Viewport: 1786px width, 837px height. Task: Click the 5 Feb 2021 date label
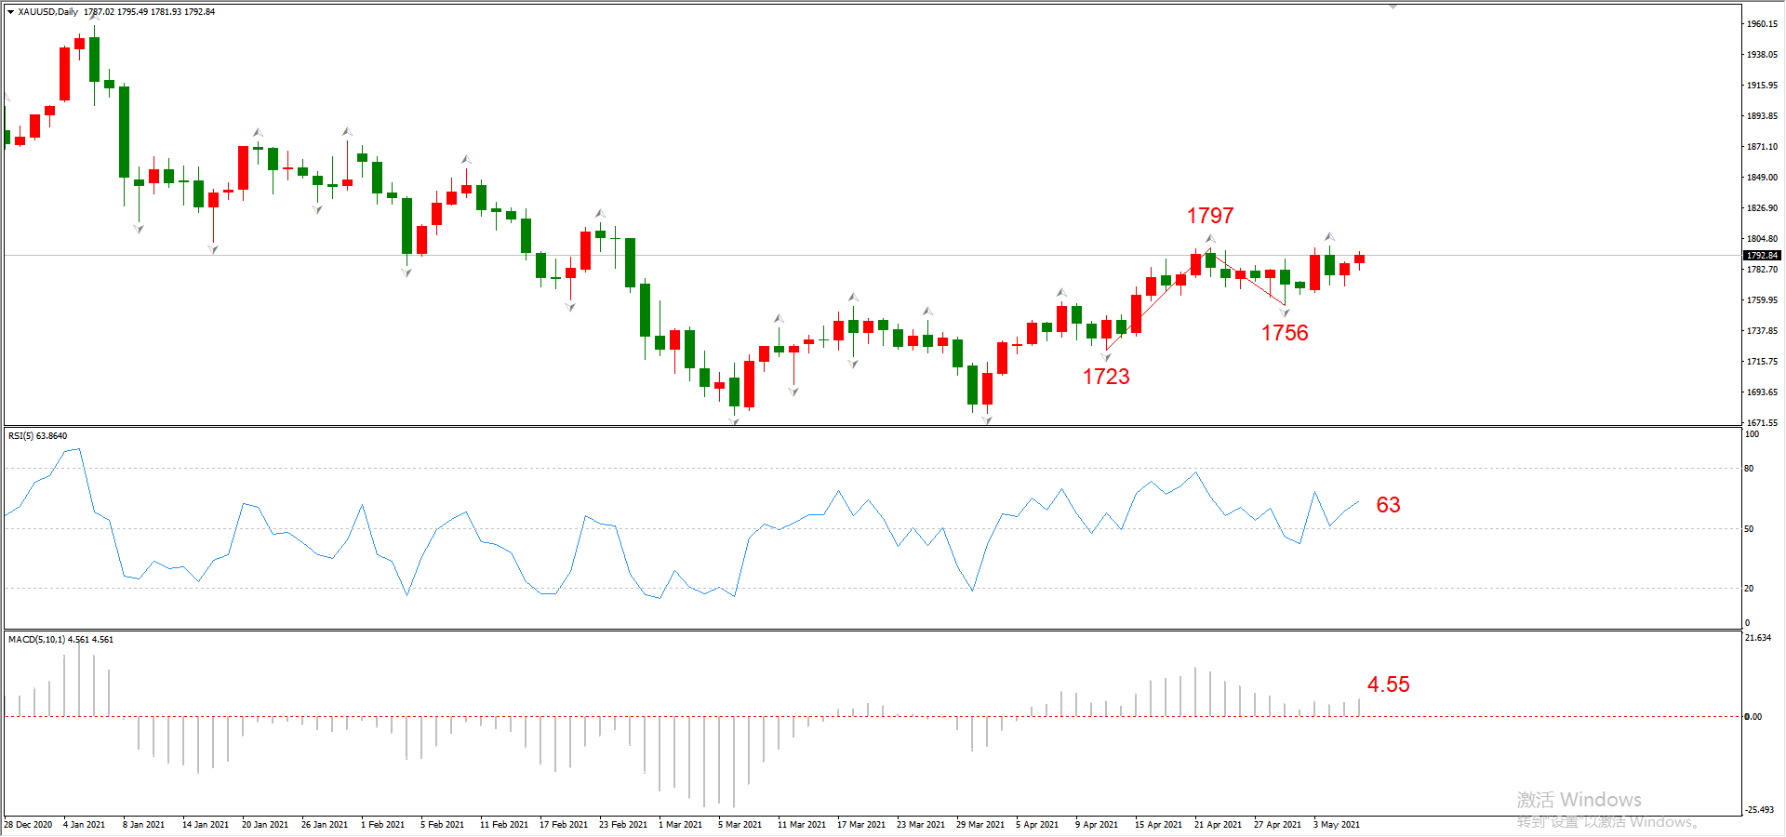442,825
